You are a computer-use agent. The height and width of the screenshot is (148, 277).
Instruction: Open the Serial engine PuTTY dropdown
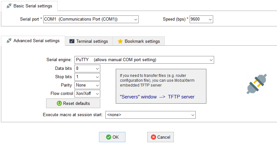[x=144, y=60]
